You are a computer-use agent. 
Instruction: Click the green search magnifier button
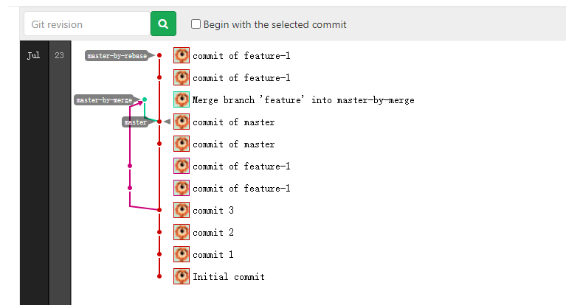coord(163,24)
